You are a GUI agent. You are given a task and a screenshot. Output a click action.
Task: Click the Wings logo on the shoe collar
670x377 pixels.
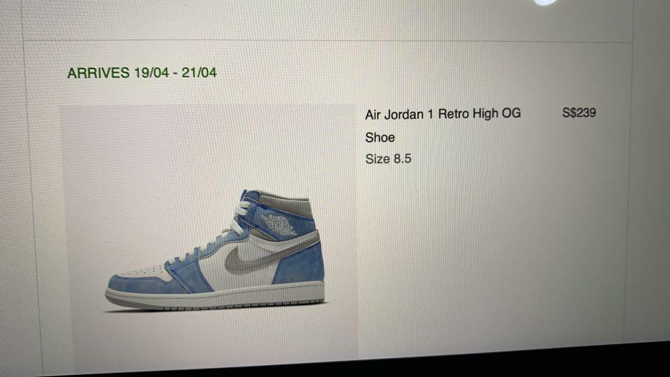279,224
